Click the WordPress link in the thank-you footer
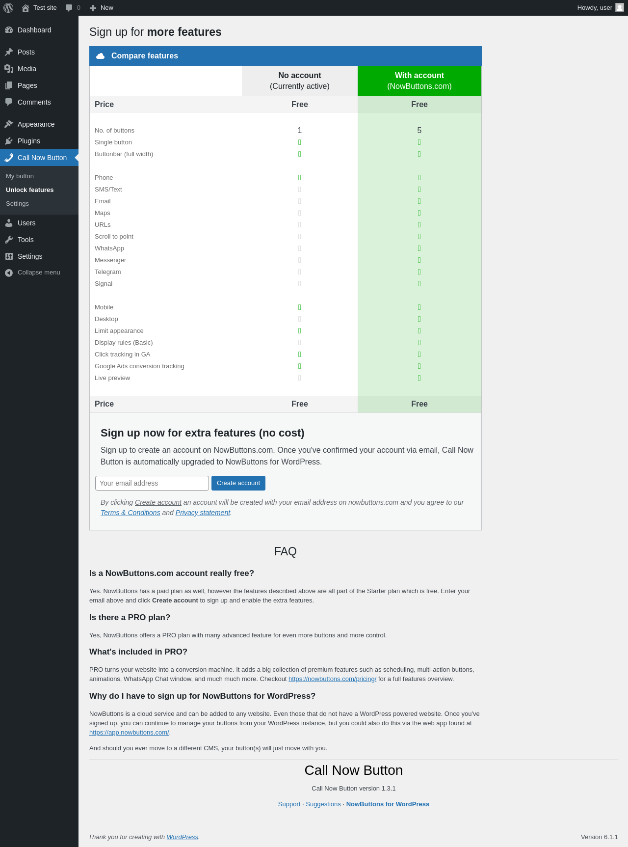Image resolution: width=628 pixels, height=847 pixels. pos(183,837)
